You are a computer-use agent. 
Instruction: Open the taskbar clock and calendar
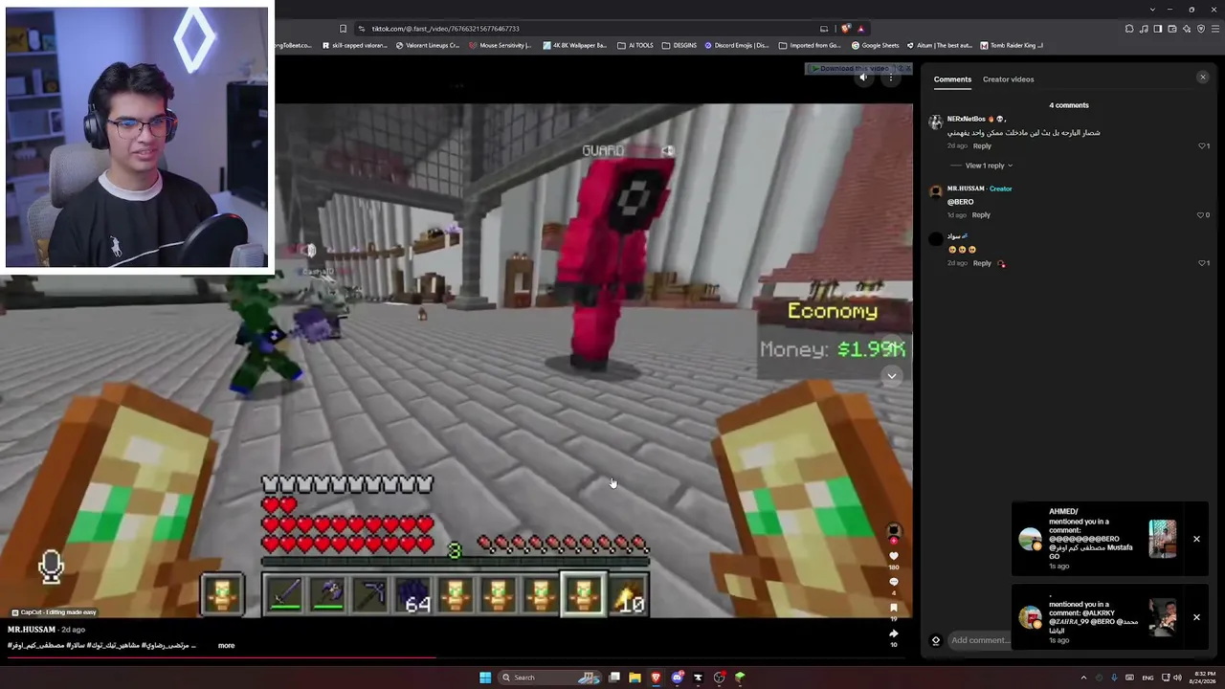(1202, 678)
